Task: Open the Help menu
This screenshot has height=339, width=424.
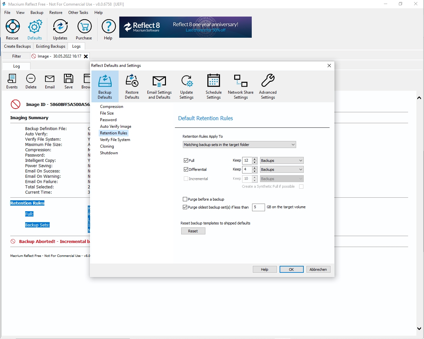Action: 98,13
